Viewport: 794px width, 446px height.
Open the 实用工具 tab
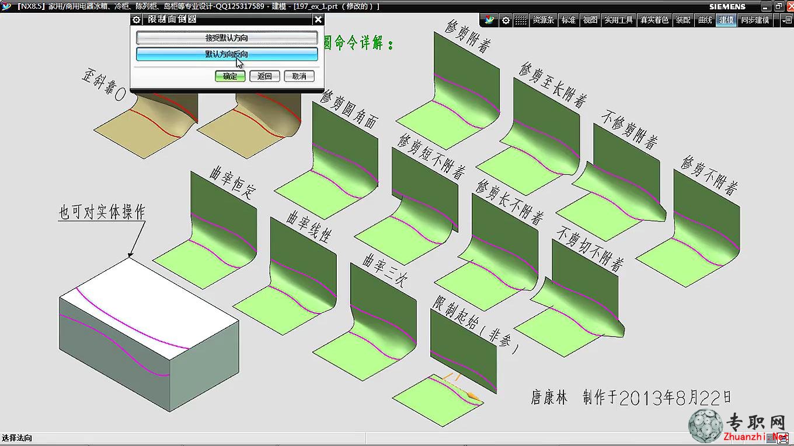[x=618, y=20]
